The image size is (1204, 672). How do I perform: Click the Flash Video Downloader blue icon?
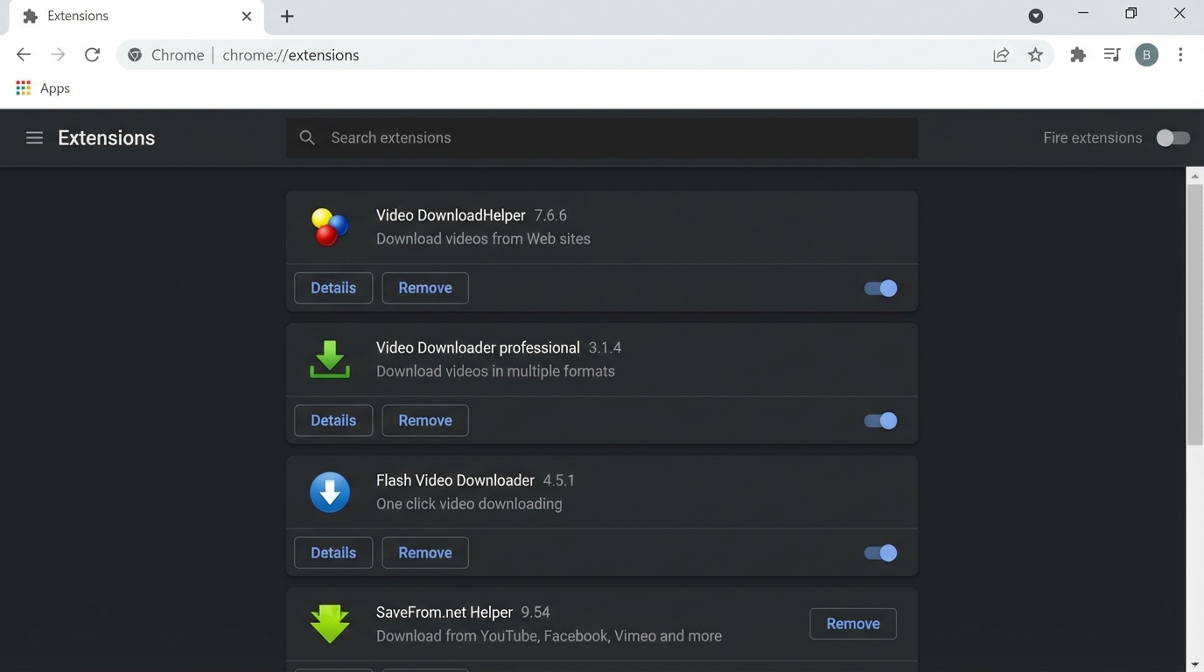(x=329, y=492)
